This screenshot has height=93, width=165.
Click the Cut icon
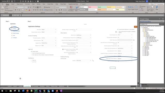5,7
